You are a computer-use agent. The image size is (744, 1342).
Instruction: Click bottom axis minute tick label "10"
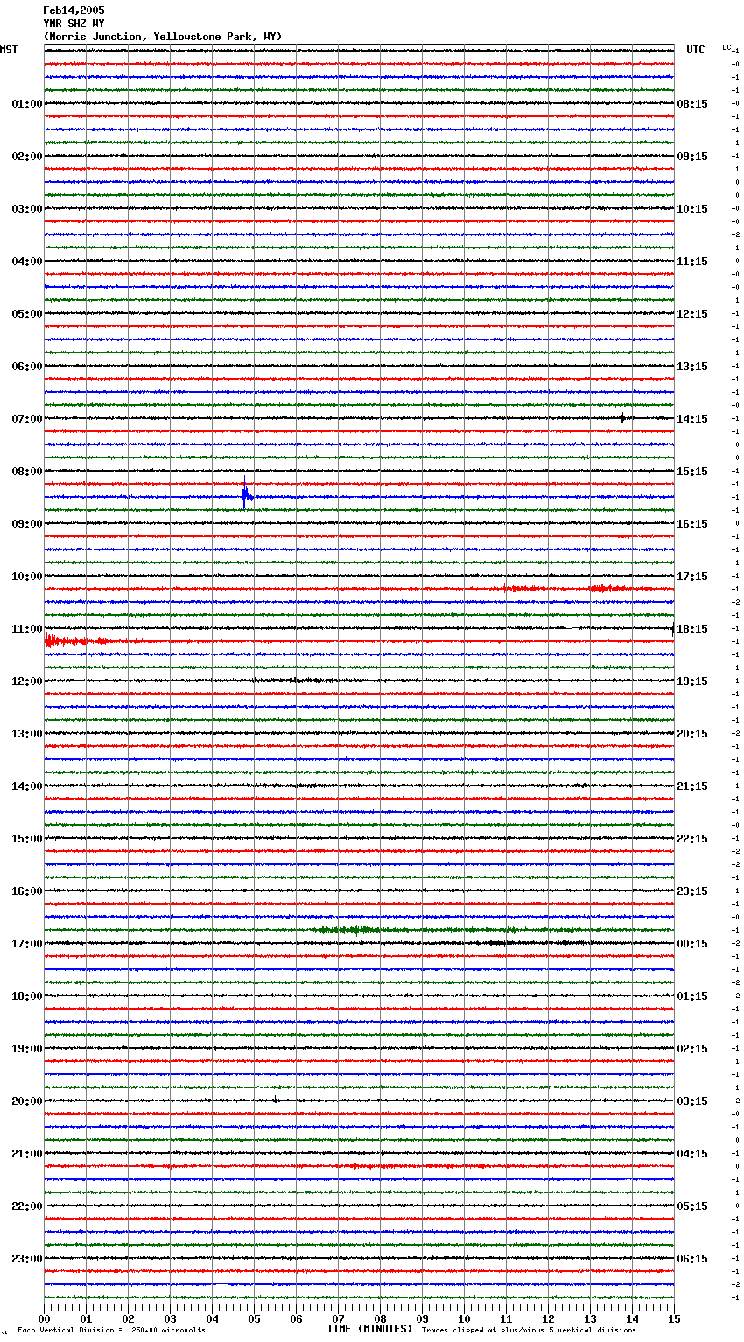click(464, 1318)
